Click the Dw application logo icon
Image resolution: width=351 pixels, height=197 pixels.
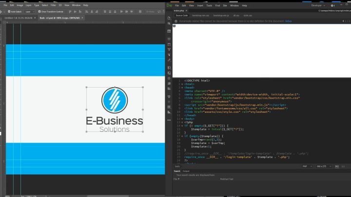coord(169,5)
